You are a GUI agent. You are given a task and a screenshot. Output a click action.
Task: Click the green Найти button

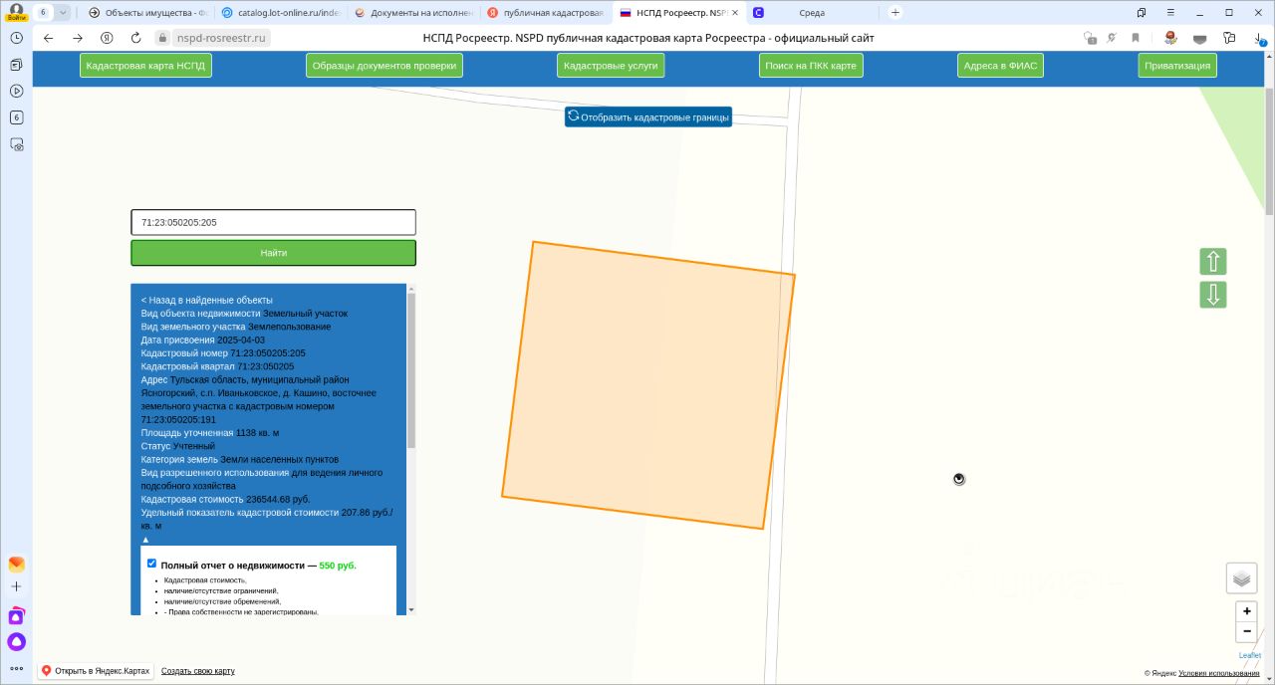(x=273, y=253)
